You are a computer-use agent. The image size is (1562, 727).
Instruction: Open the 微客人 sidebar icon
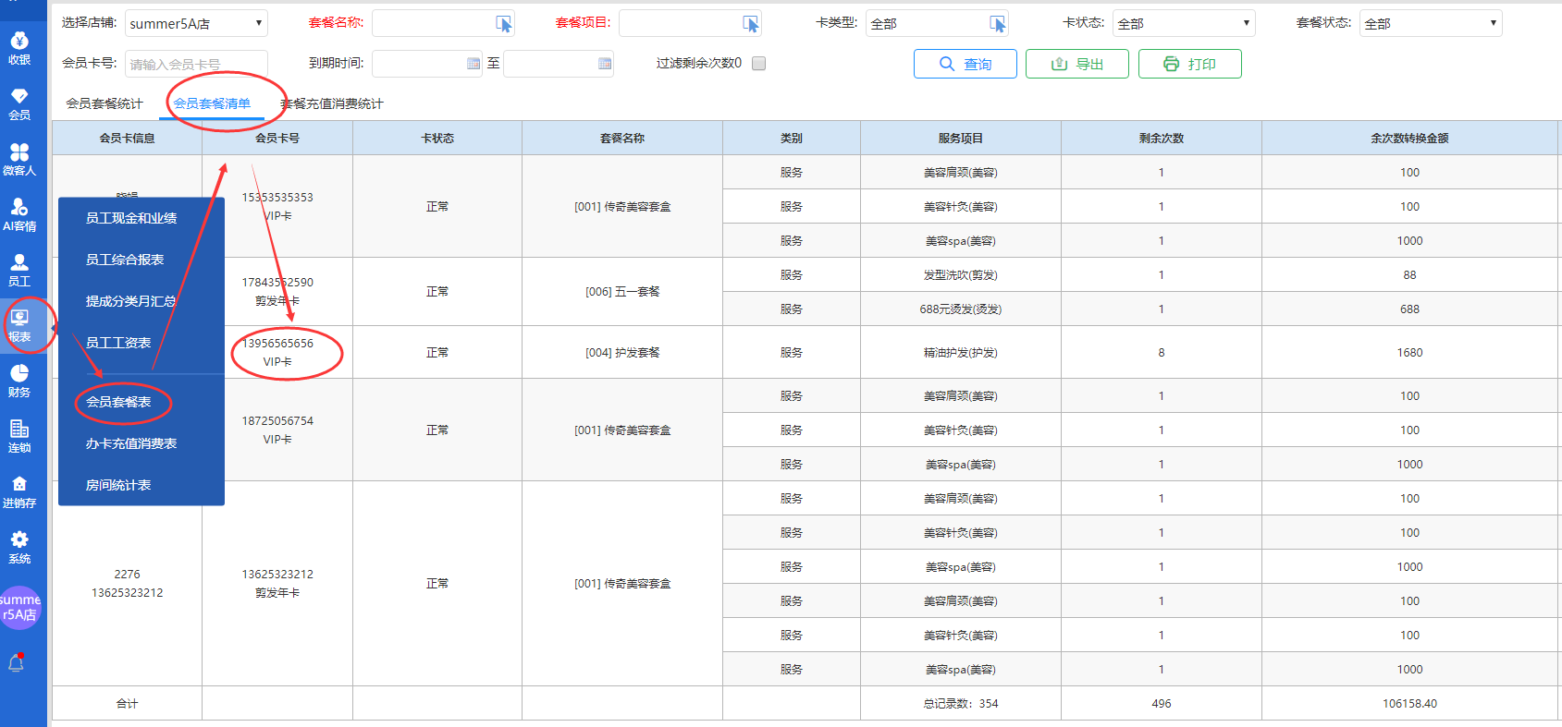19,159
